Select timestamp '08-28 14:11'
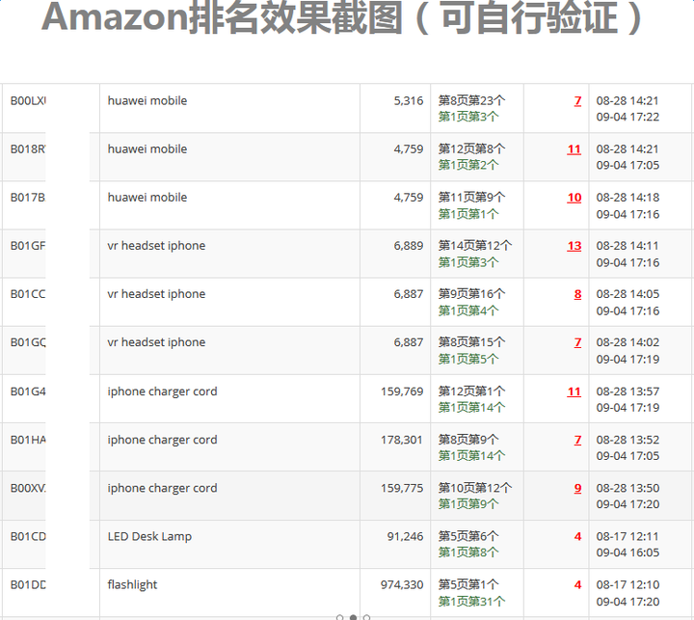The width and height of the screenshot is (694, 620). point(627,246)
